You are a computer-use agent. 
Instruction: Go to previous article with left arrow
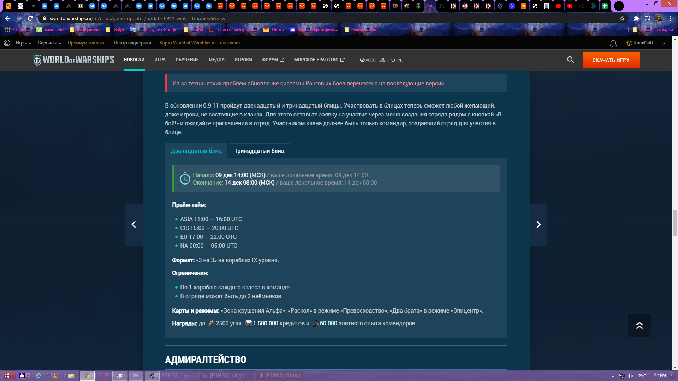tap(134, 225)
